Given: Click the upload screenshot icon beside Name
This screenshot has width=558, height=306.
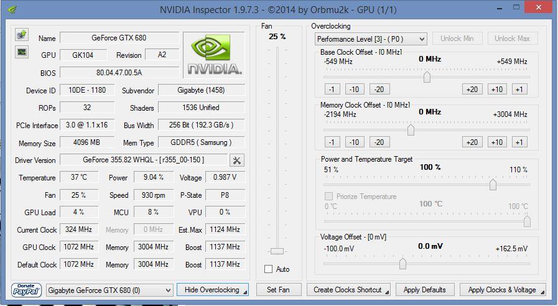Looking at the screenshot, I should pyautogui.click(x=22, y=34).
